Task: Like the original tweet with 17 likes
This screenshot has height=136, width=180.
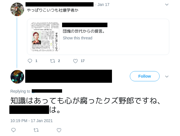Action: [75, 61]
